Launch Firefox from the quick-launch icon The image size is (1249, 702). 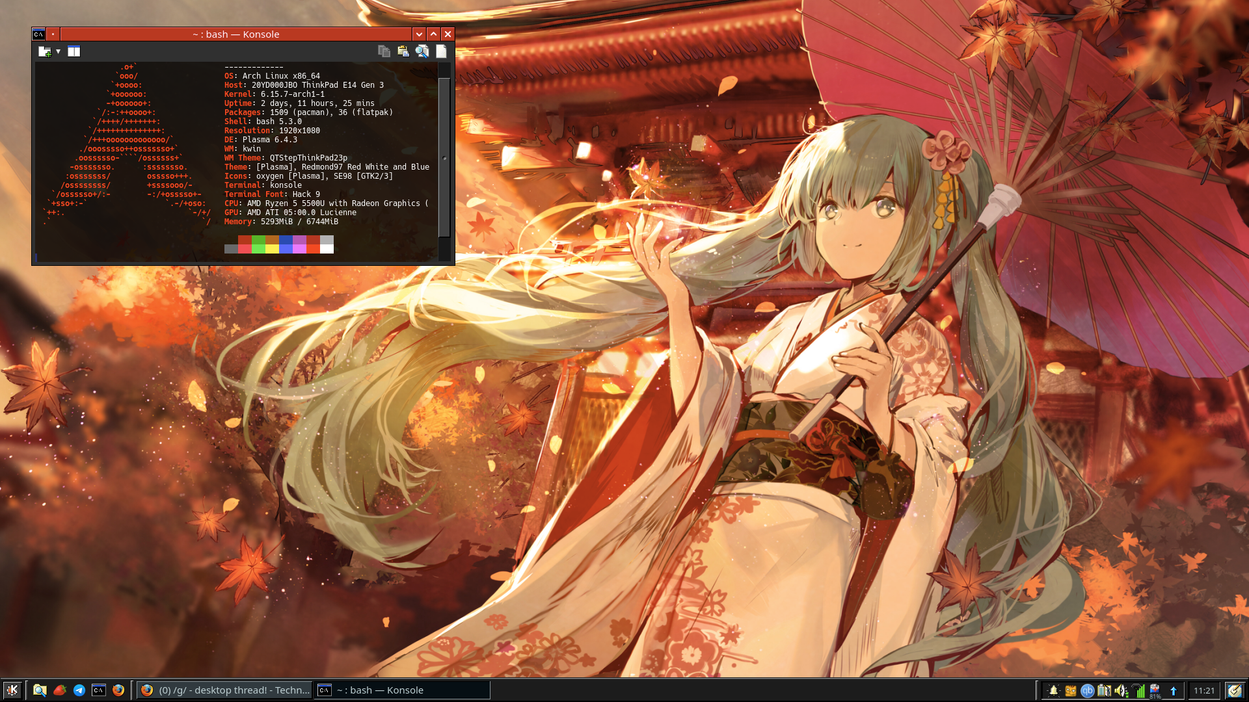(118, 690)
